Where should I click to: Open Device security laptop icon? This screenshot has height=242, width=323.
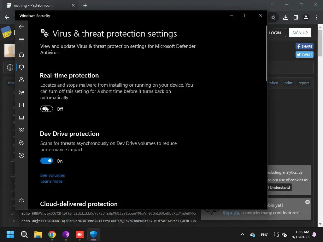[x=21, y=118]
